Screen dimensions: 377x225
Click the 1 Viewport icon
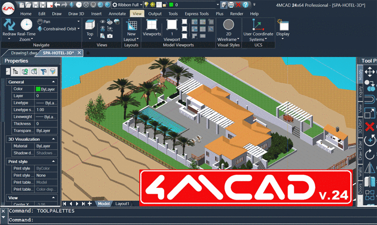(x=172, y=25)
